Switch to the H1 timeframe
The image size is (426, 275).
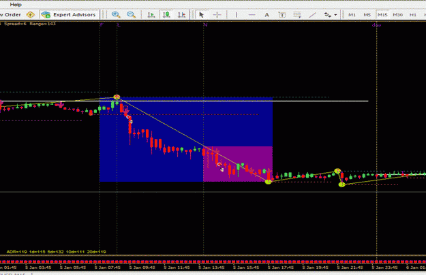(412, 15)
